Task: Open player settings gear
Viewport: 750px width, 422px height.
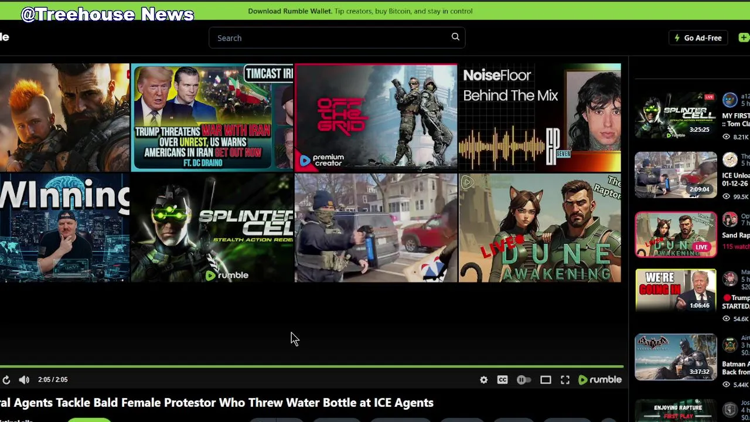Action: point(483,380)
